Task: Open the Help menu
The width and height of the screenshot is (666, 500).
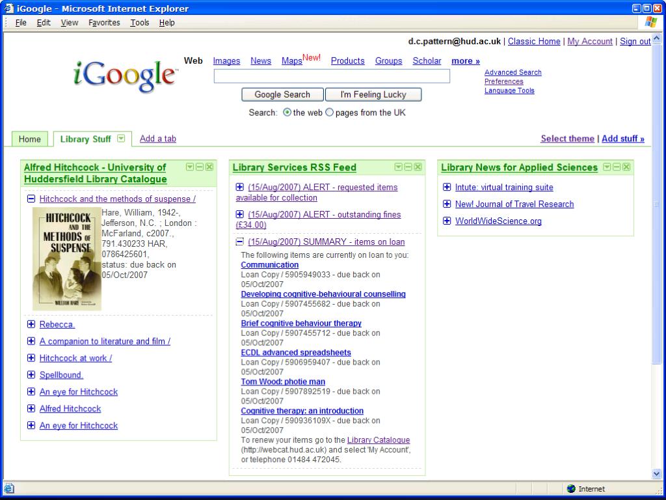Action: (x=167, y=23)
